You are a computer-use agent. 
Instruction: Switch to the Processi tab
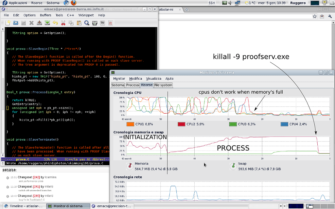pyautogui.click(x=132, y=85)
